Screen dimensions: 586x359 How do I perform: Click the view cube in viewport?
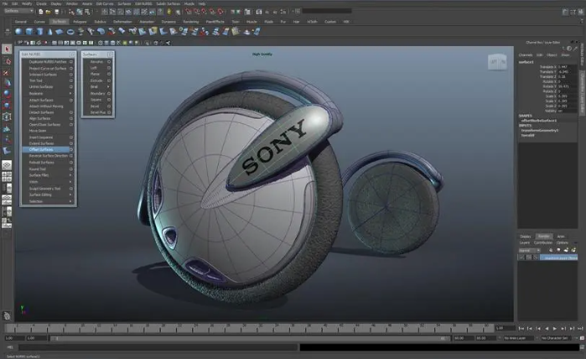pos(497,62)
